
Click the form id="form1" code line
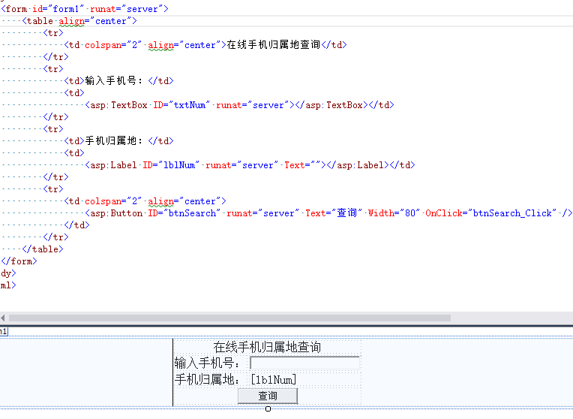click(85, 9)
